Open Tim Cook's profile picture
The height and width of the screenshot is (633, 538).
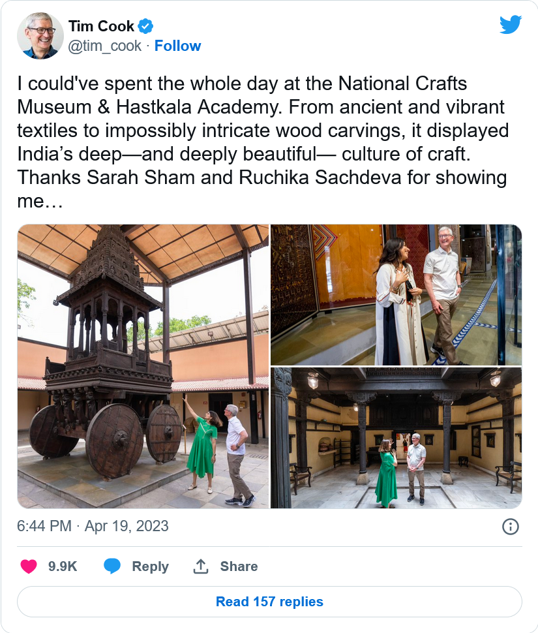coord(40,36)
